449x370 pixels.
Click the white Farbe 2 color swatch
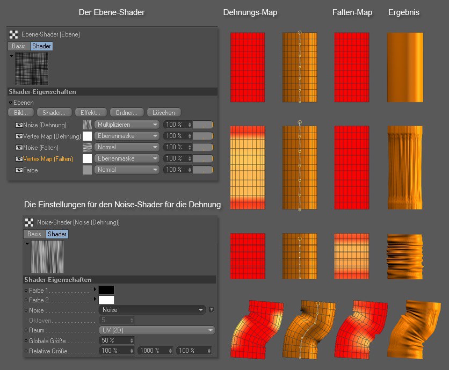click(x=106, y=300)
